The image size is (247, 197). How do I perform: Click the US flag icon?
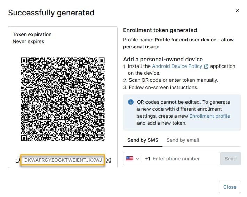click(x=129, y=159)
